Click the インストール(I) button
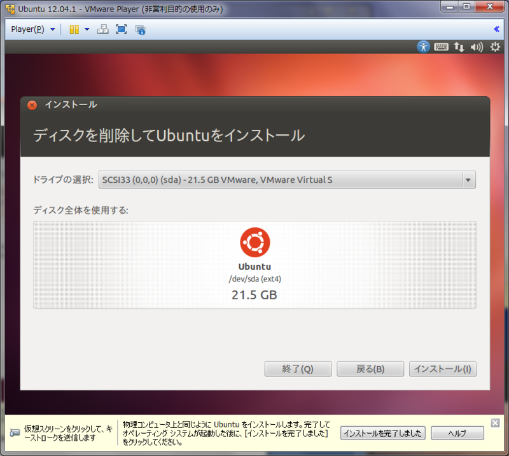The height and width of the screenshot is (456, 509). point(442,369)
